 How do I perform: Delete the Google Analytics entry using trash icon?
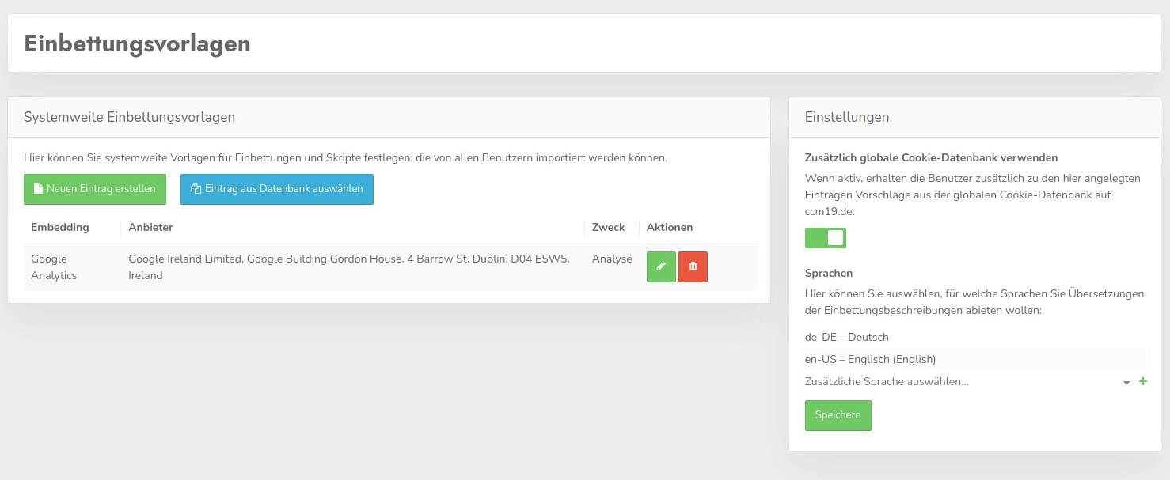(693, 266)
